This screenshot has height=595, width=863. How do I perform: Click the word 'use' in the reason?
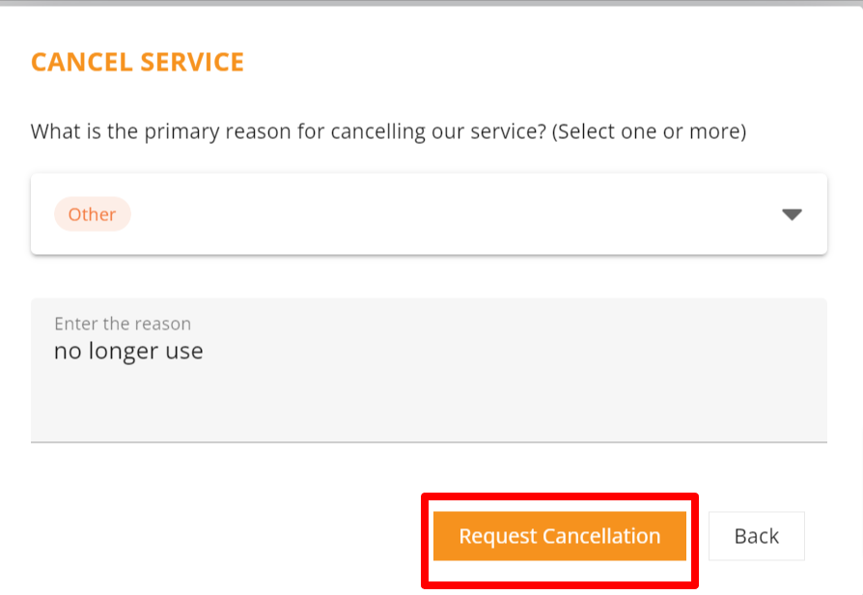[183, 352]
